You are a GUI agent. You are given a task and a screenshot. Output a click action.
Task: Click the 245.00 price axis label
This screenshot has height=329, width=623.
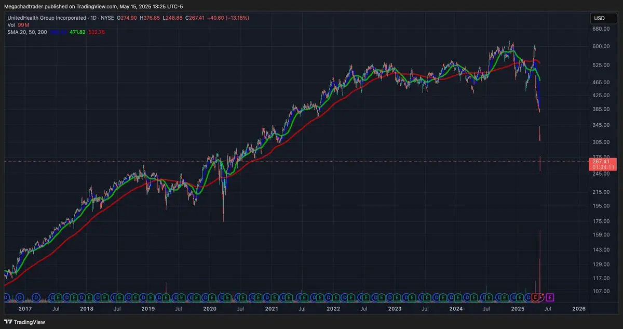click(x=601, y=174)
